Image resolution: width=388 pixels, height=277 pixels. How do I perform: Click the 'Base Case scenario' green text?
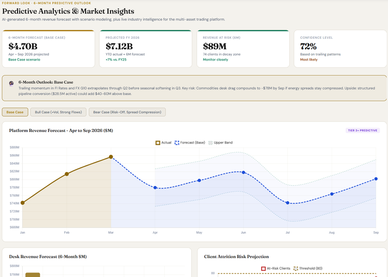tap(24, 60)
